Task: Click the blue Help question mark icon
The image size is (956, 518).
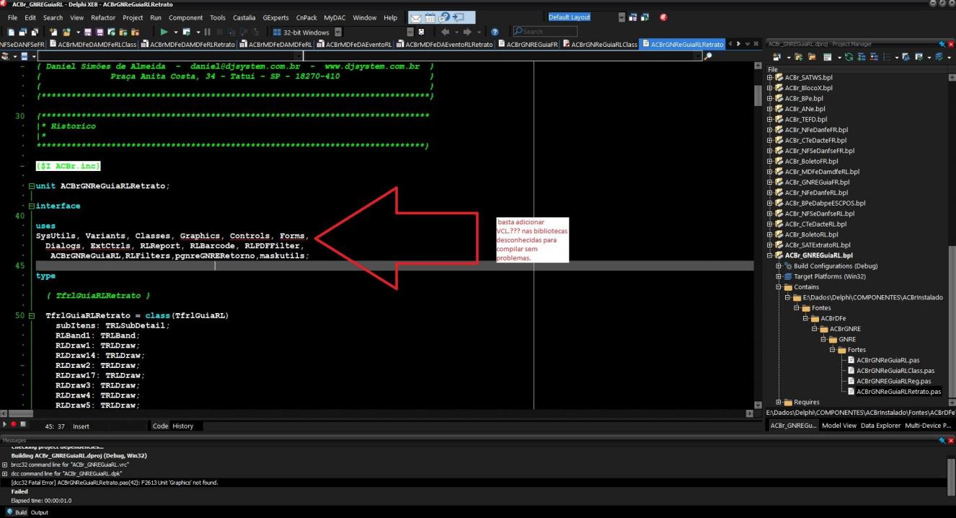Action: click(x=495, y=32)
